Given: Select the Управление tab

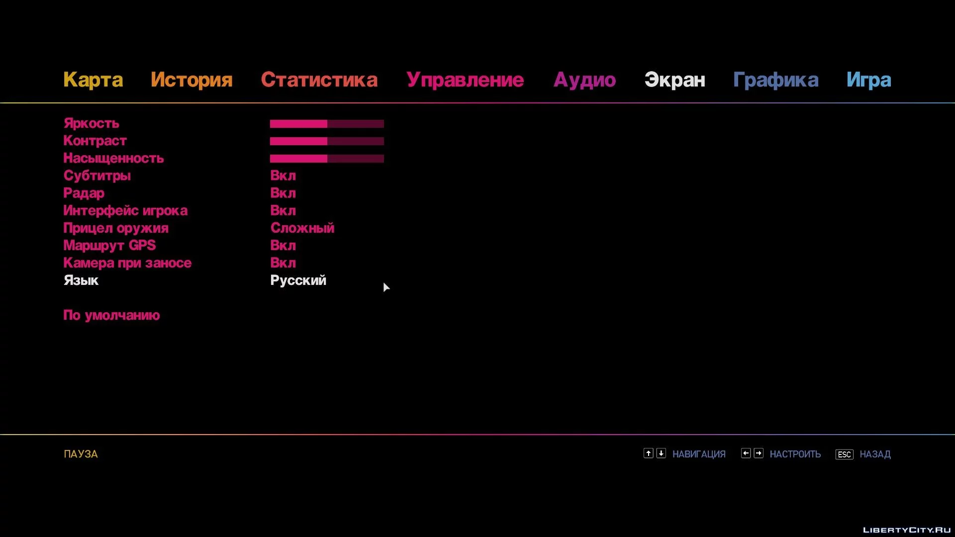Looking at the screenshot, I should [x=465, y=80].
